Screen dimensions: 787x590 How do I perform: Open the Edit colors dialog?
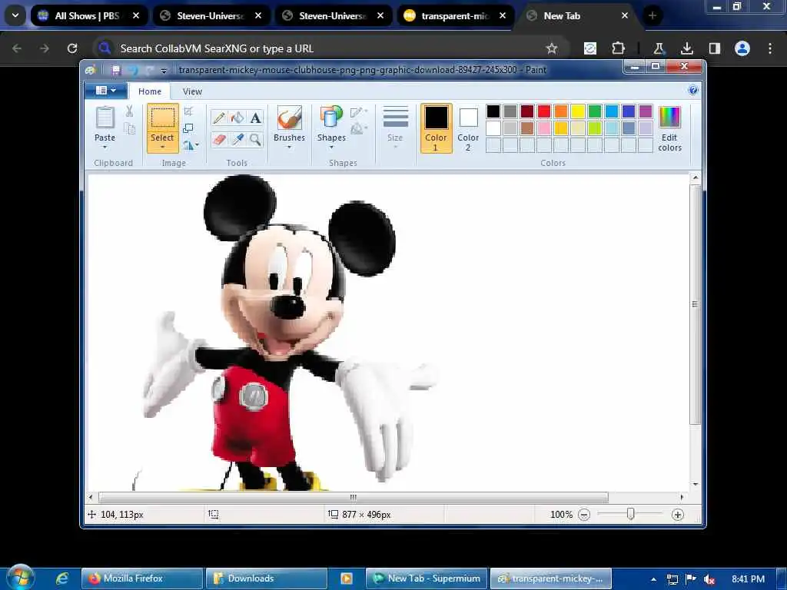669,129
